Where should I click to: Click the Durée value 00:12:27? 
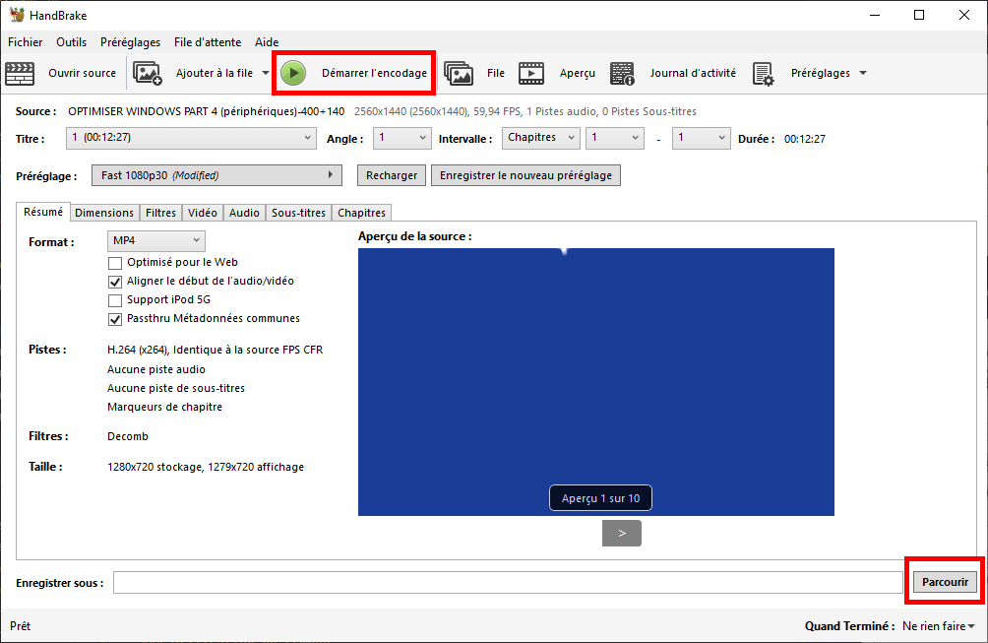805,139
